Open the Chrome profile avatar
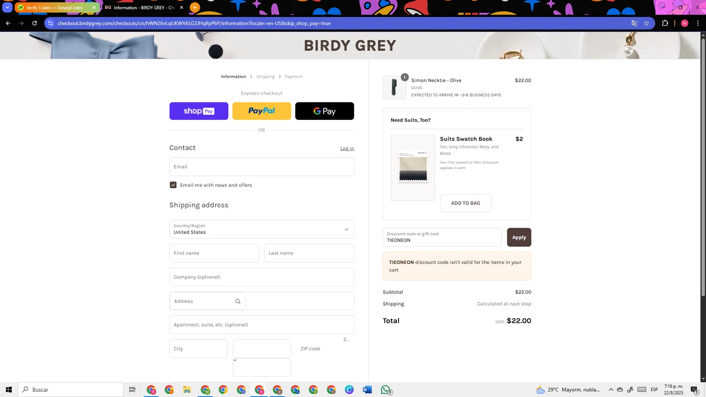The image size is (706, 397). [x=684, y=23]
